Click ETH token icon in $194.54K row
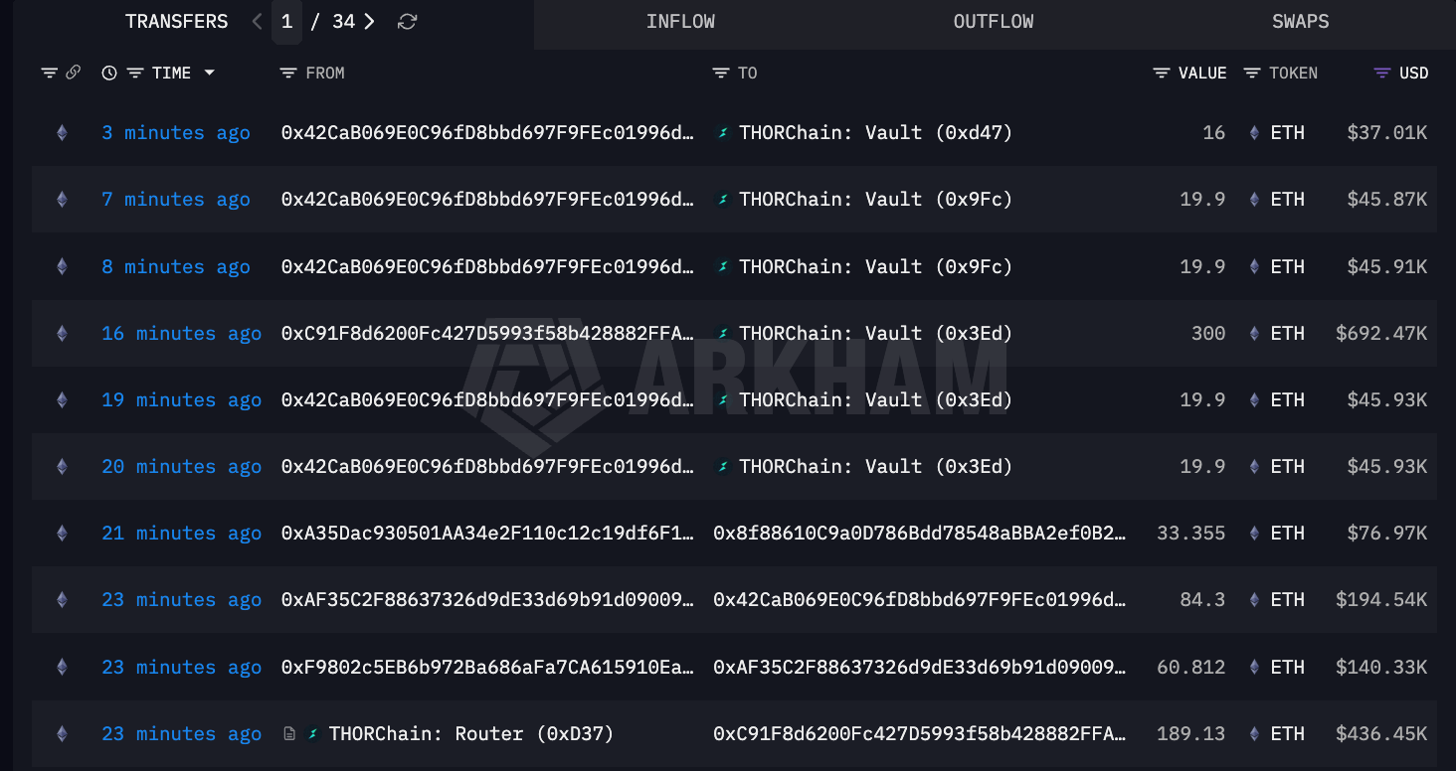 pos(1253,600)
